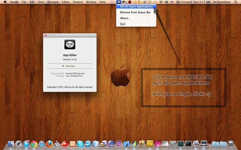Click the App Killer title text
241x150 pixels.
click(x=70, y=55)
